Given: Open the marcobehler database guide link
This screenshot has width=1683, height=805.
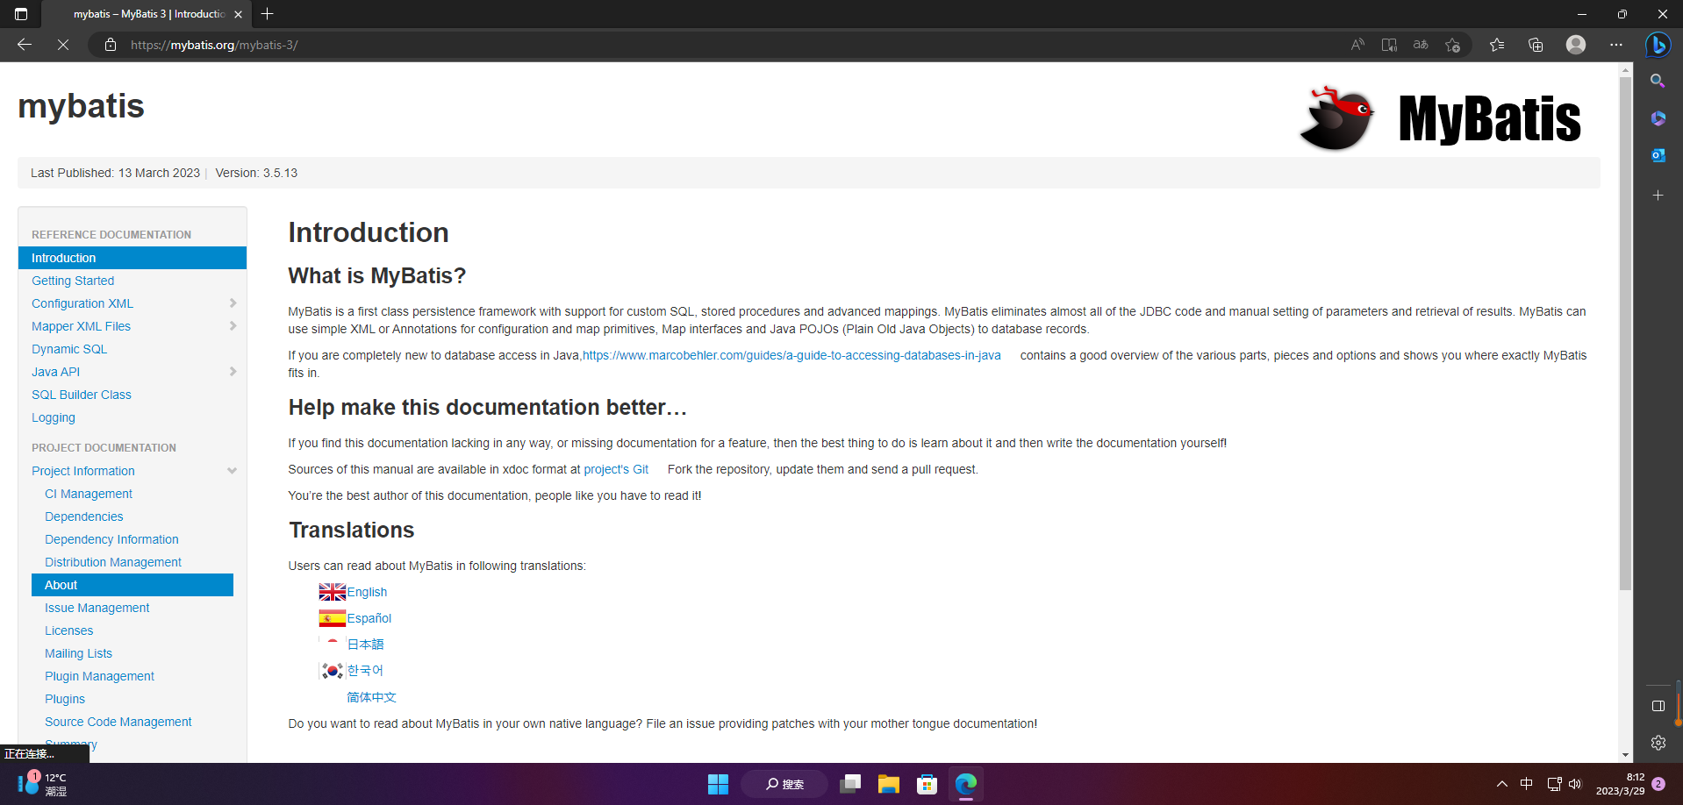Looking at the screenshot, I should (791, 355).
